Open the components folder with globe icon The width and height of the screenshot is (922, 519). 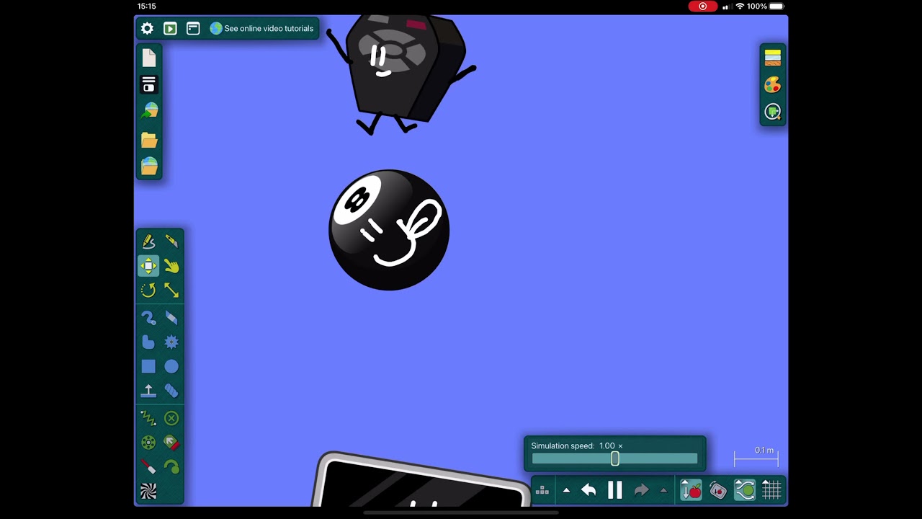tap(149, 167)
